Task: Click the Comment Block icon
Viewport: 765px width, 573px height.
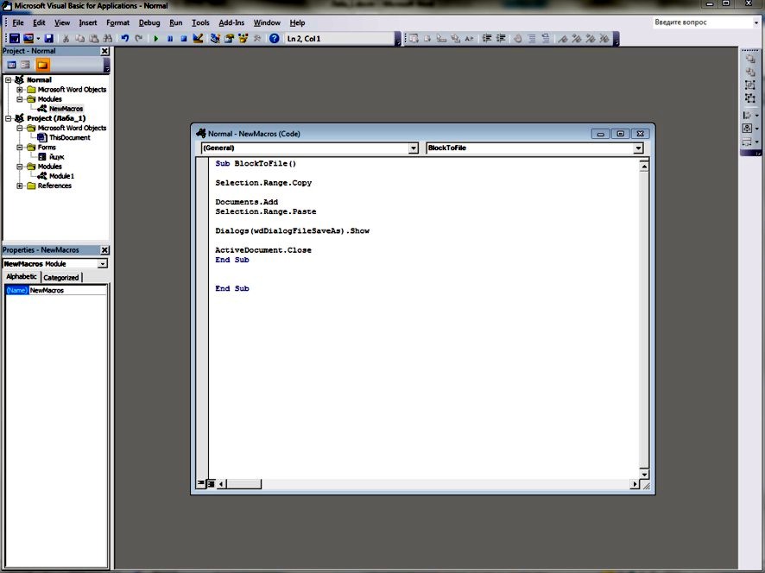Action: [532, 38]
